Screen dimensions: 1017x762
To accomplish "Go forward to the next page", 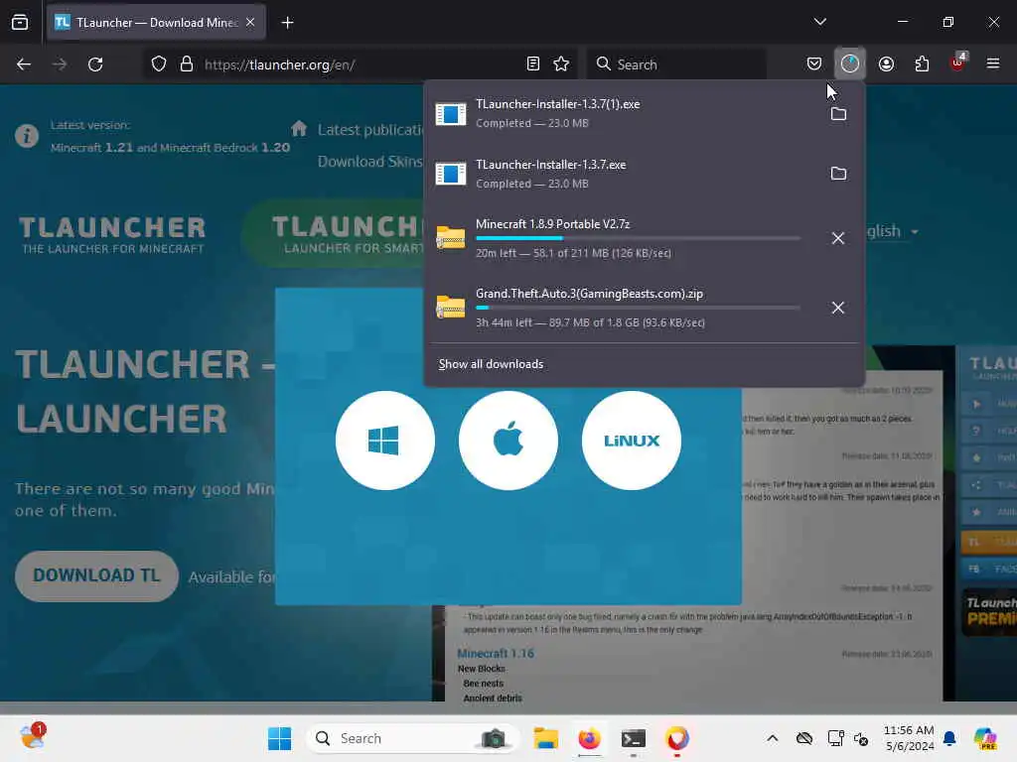I will click(60, 63).
